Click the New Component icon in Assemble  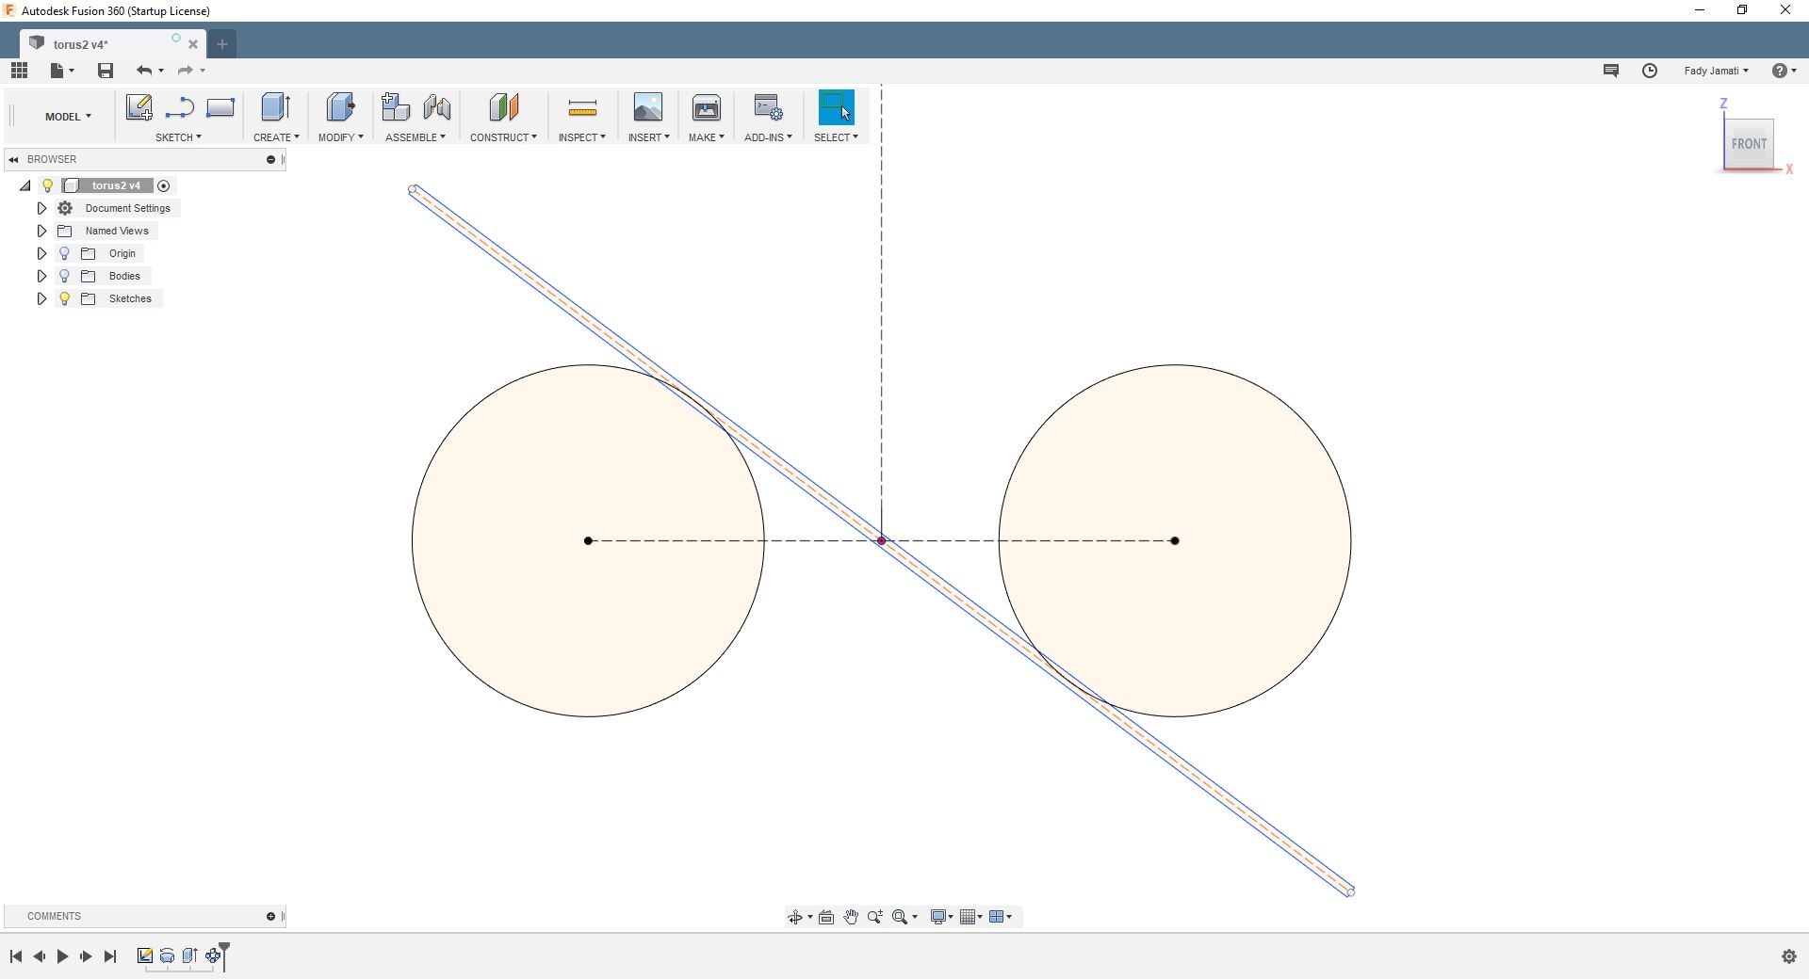pos(396,107)
